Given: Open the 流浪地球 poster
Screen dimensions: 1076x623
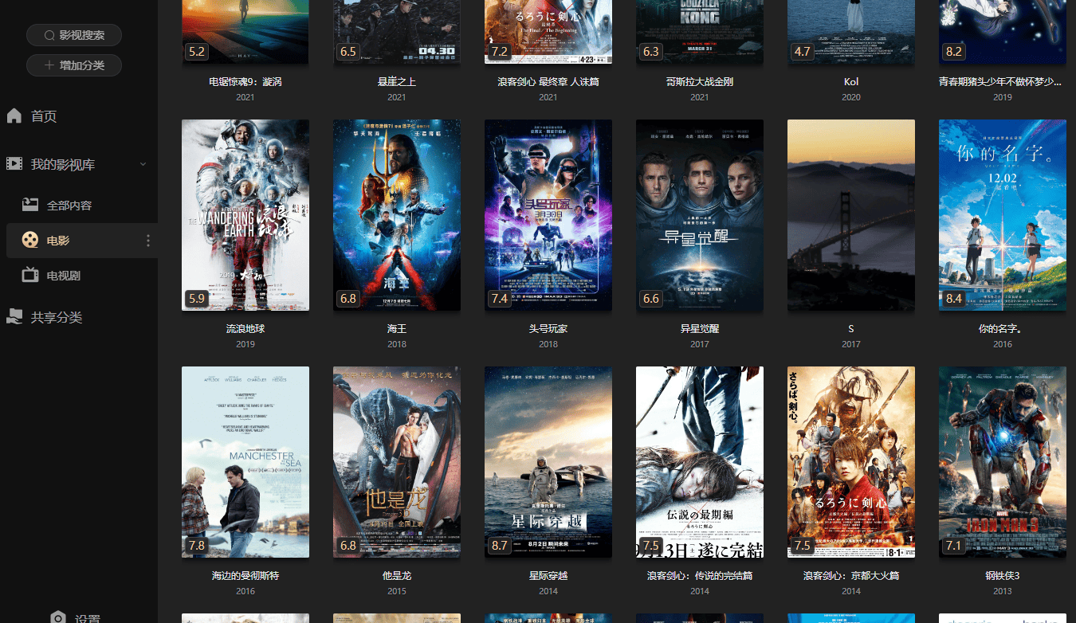Looking at the screenshot, I should pyautogui.click(x=245, y=215).
